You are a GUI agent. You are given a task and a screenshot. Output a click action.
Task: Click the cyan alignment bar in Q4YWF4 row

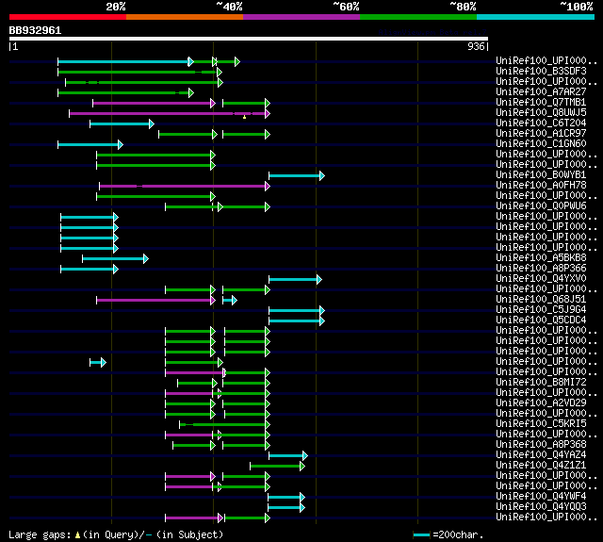[x=285, y=498]
